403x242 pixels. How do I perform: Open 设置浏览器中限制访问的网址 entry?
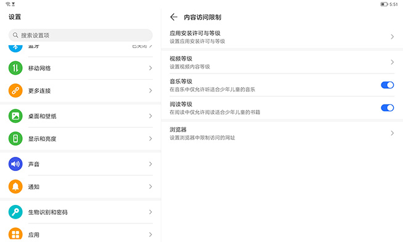click(x=202, y=138)
